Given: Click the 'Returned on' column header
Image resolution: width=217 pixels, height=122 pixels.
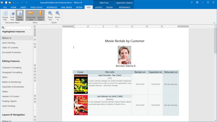Looking at the screenshot, I should (171, 72).
